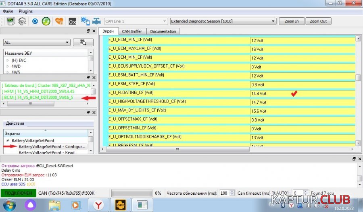Open the CAN Line 1 dropdown

pos(136,21)
